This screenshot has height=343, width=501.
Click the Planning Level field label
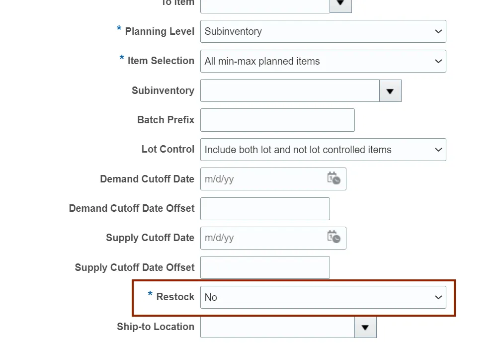(159, 31)
